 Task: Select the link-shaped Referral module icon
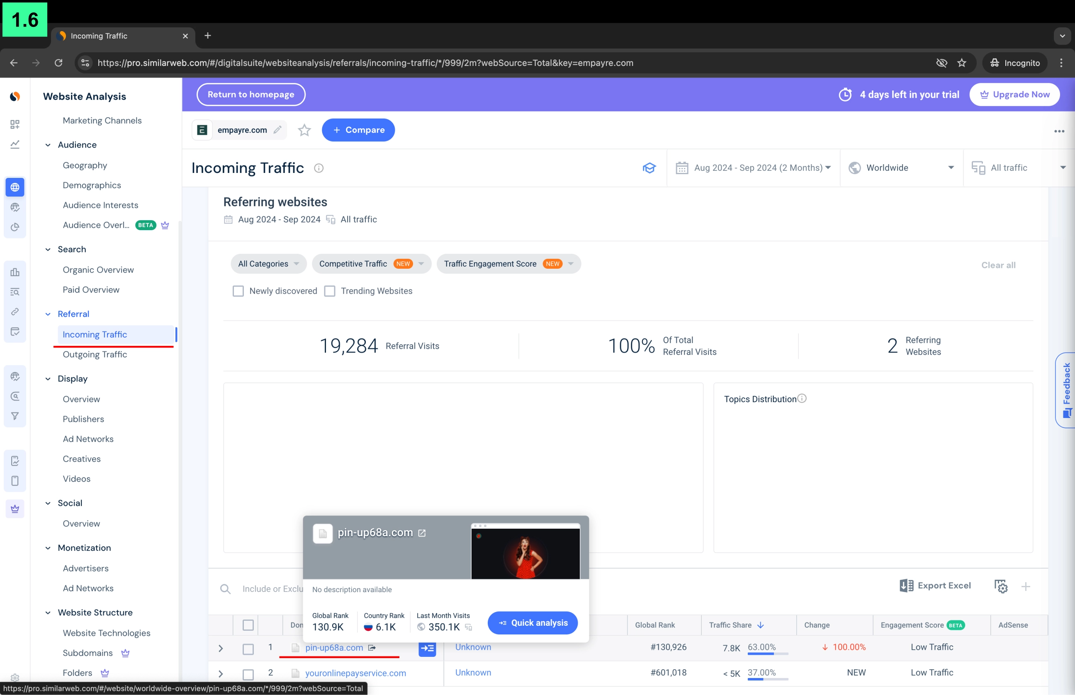click(x=15, y=311)
